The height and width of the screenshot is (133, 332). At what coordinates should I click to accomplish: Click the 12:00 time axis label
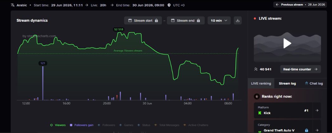coord(26,103)
